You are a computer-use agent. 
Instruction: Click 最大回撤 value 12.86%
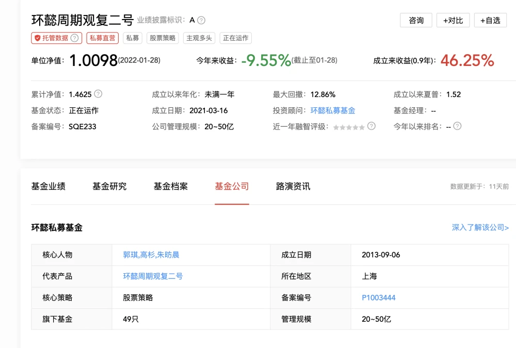pyautogui.click(x=323, y=95)
